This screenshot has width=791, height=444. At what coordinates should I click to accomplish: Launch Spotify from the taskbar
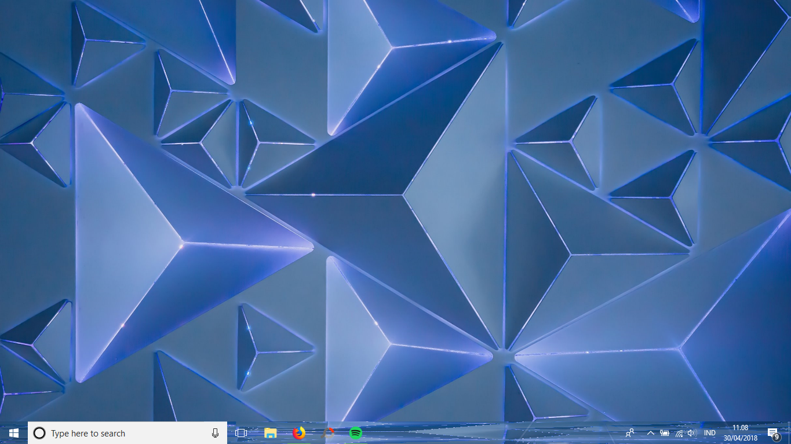356,433
